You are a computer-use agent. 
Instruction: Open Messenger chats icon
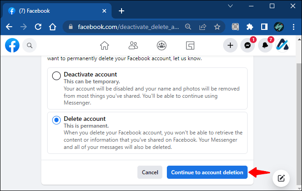[248, 46]
